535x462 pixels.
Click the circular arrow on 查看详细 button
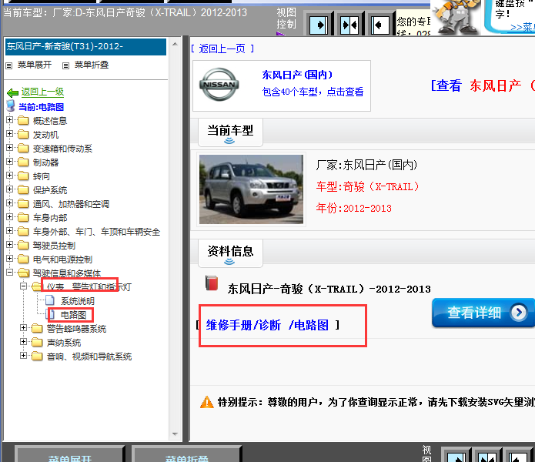tap(519, 312)
